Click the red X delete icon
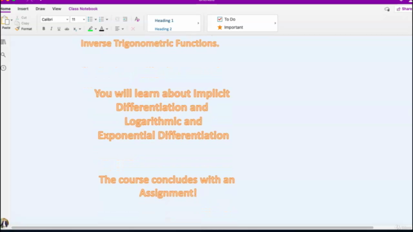The width and height of the screenshot is (413, 232). click(133, 28)
